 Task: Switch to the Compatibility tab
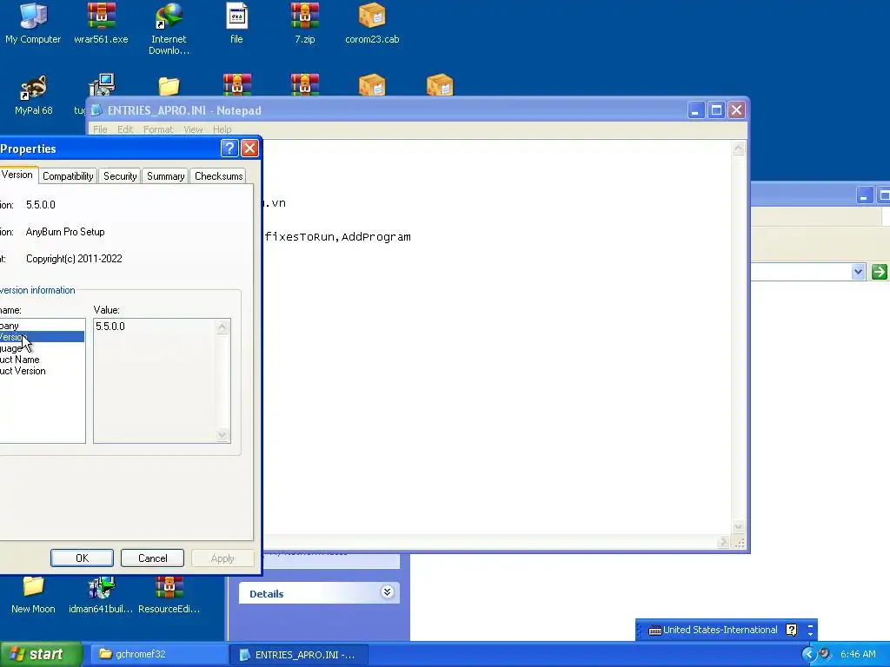pos(68,176)
